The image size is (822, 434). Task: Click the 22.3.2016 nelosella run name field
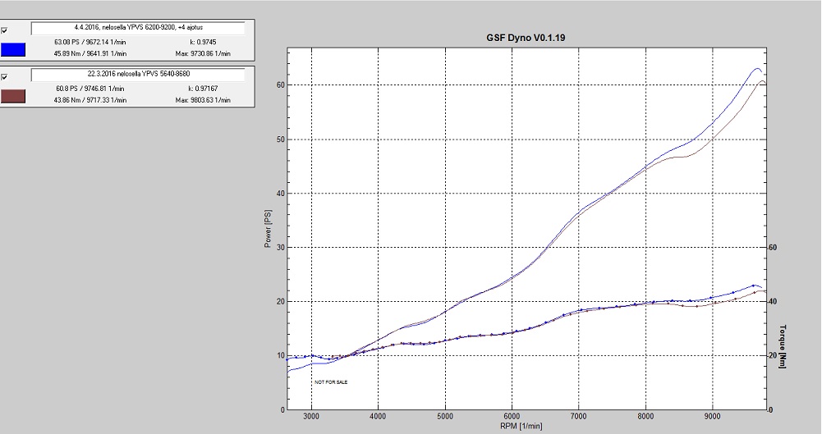pos(137,75)
